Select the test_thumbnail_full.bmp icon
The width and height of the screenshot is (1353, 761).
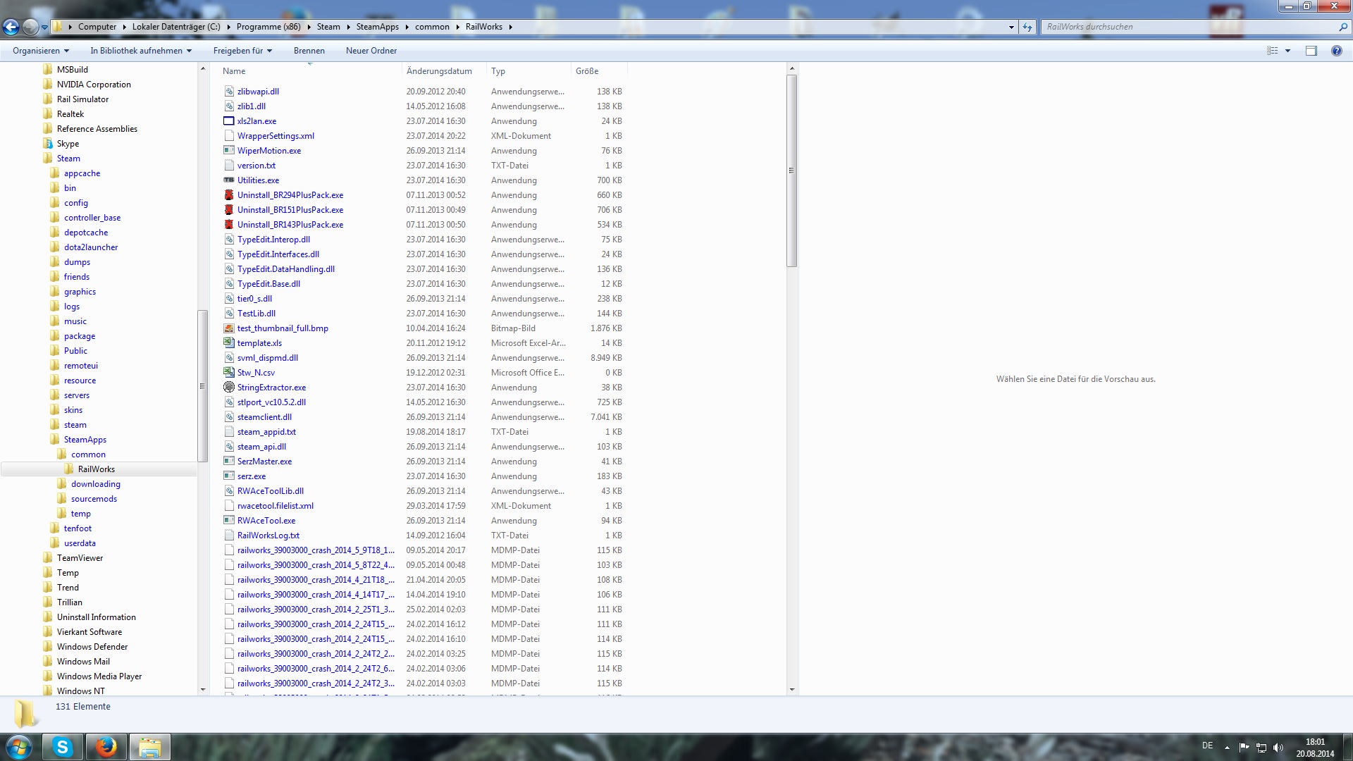click(x=229, y=328)
